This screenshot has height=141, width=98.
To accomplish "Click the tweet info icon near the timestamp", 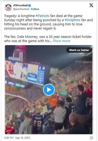I will pyautogui.click(x=91, y=138).
